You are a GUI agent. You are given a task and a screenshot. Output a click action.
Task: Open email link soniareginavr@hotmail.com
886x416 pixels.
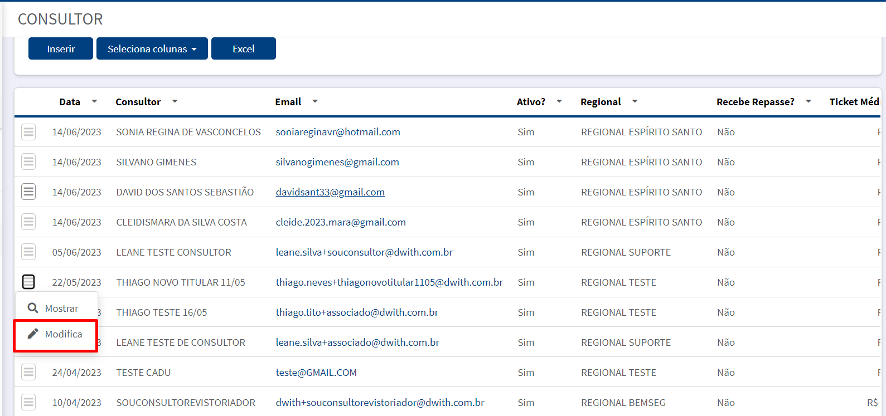338,132
